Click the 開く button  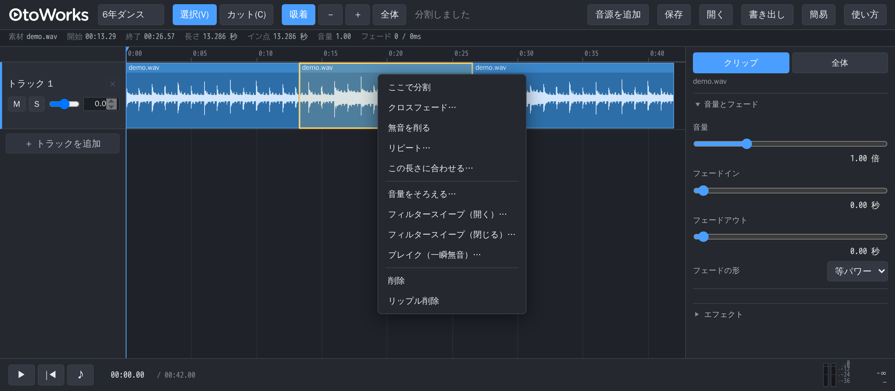716,15
